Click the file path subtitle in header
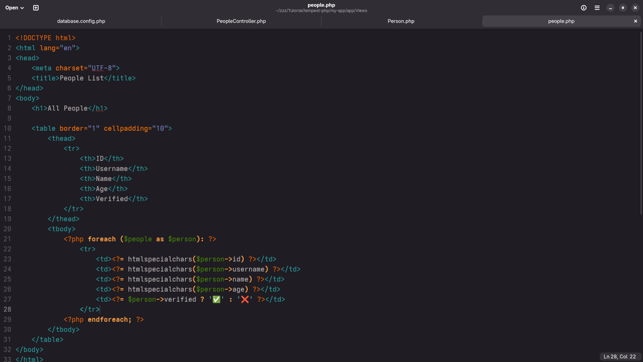 [x=321, y=11]
